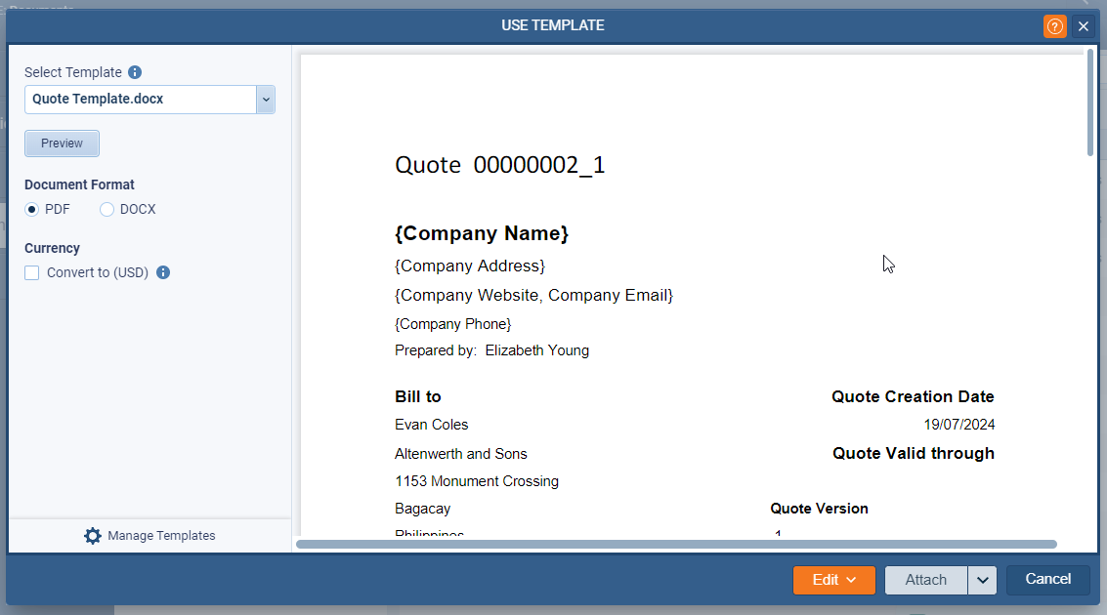Expand the chevron next to Attach
The height and width of the screenshot is (615, 1107).
coord(982,579)
